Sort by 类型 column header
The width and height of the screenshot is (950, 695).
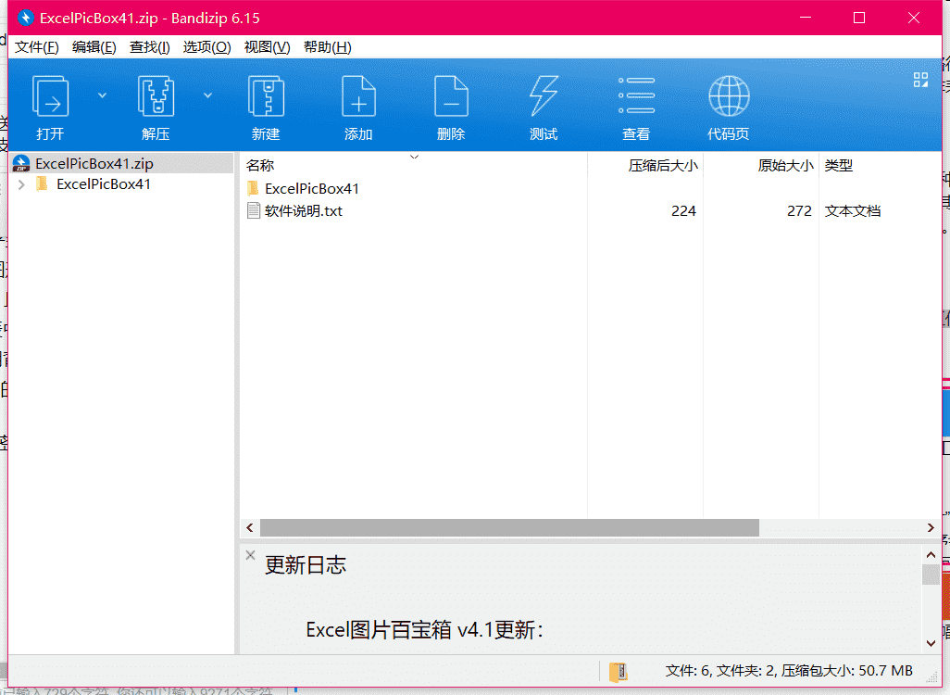839,166
